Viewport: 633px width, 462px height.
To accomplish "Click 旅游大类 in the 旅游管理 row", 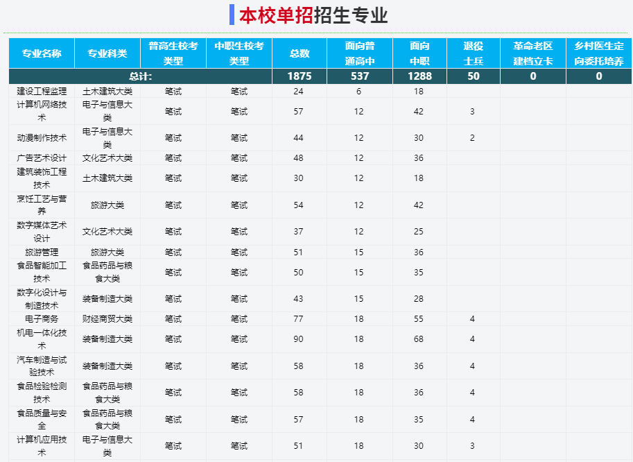I will [107, 252].
